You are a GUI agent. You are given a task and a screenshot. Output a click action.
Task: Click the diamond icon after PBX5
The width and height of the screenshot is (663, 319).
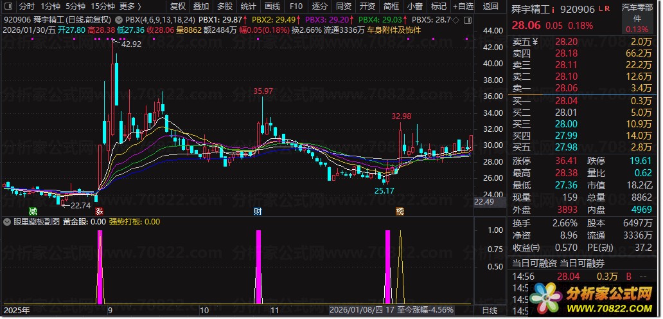(455, 20)
